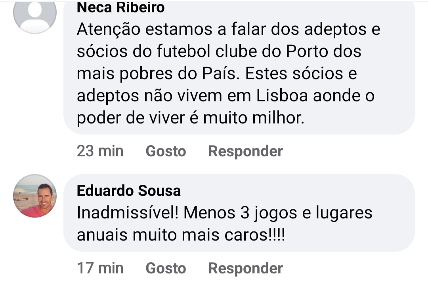Open the 23 min timestamp
The height and width of the screenshot is (288, 428).
pos(100,151)
